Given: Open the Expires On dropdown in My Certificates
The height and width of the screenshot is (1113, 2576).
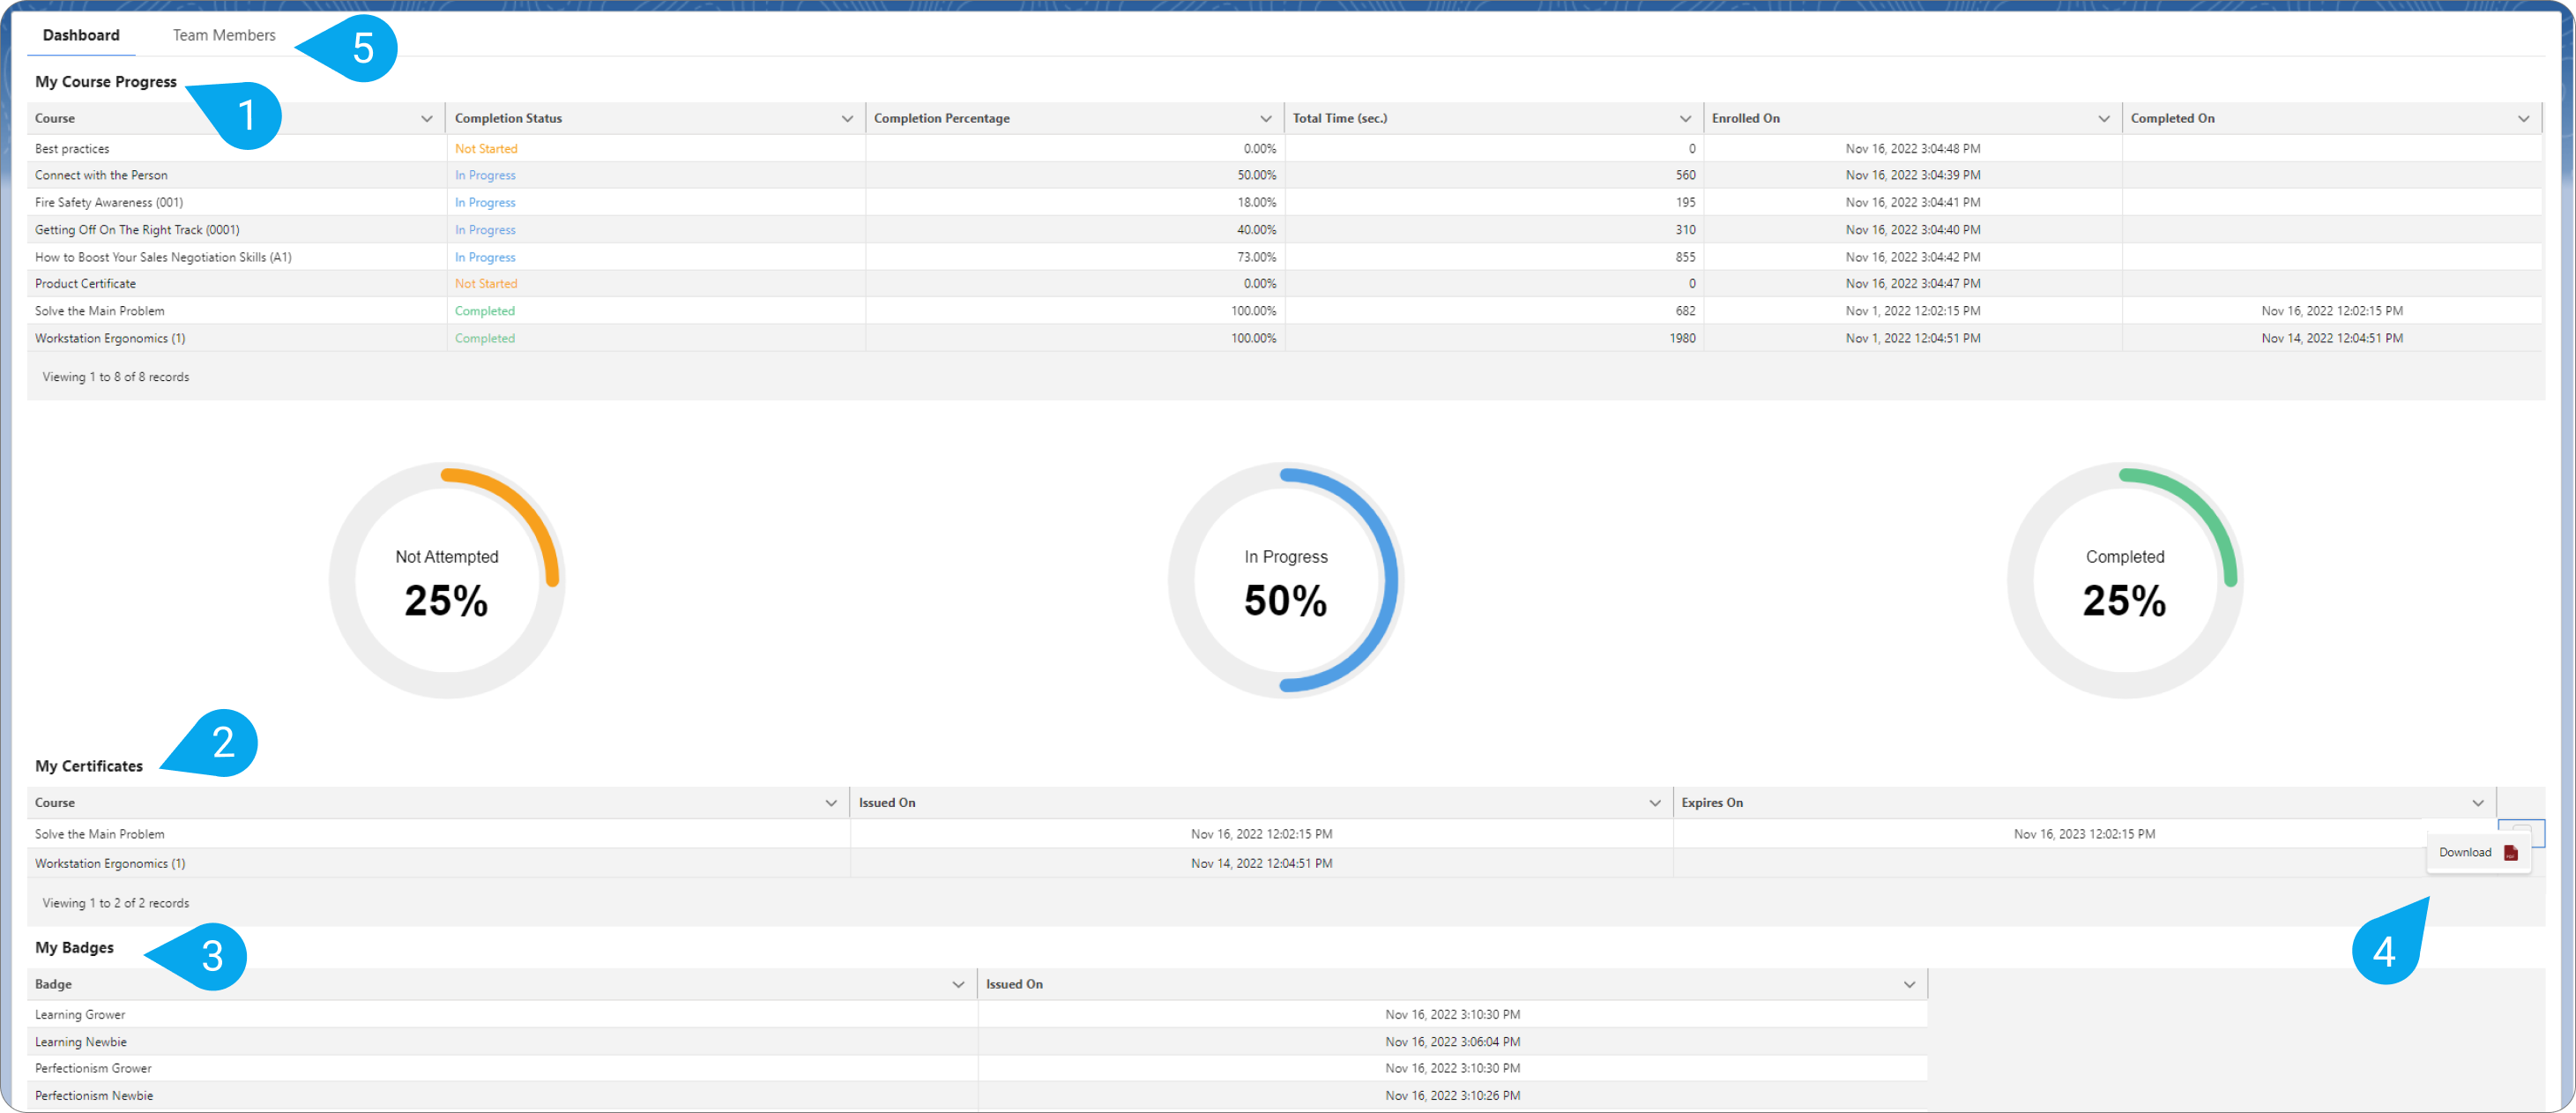Looking at the screenshot, I should tap(2479, 802).
